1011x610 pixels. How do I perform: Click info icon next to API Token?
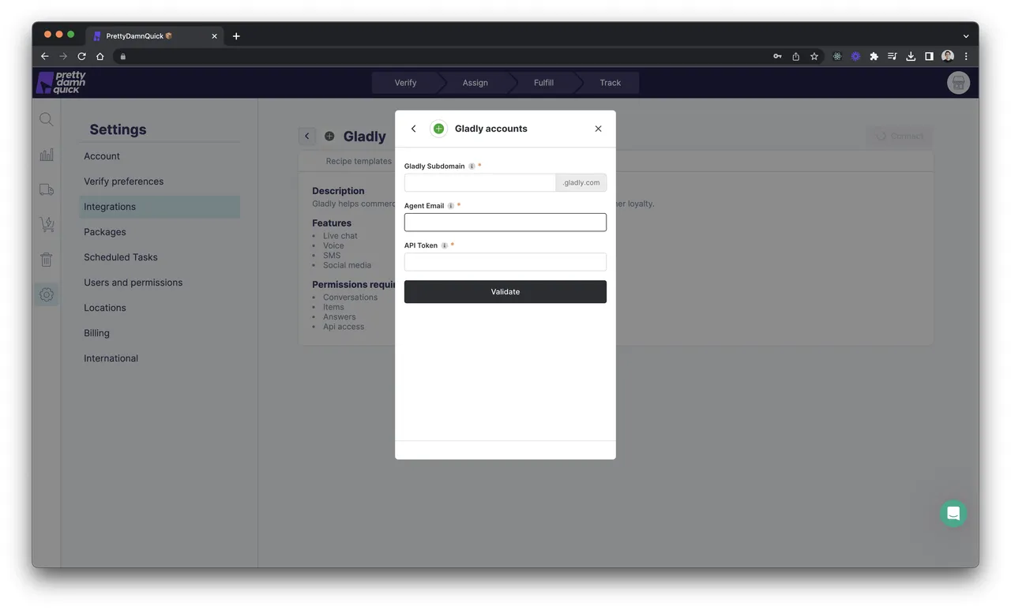445,245
